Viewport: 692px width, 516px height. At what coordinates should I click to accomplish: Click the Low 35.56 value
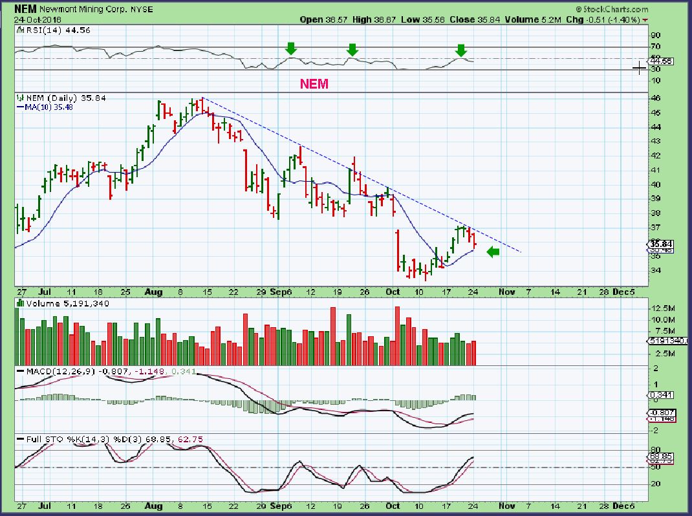423,20
